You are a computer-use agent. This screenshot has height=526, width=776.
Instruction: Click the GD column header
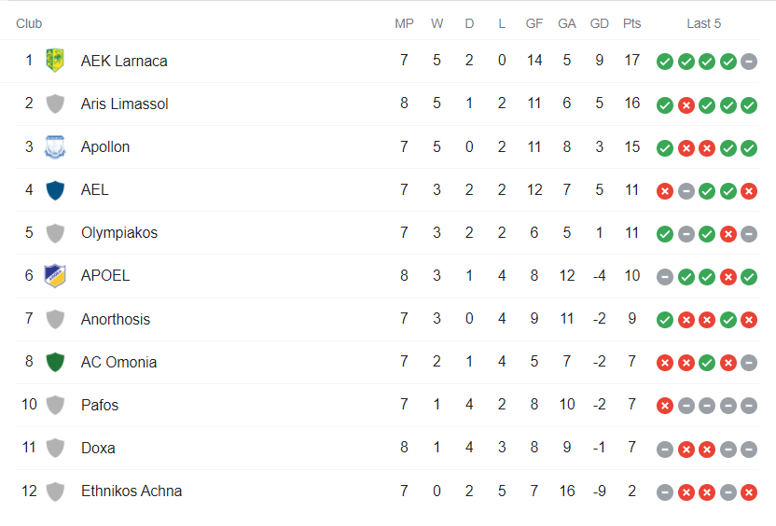click(x=600, y=23)
